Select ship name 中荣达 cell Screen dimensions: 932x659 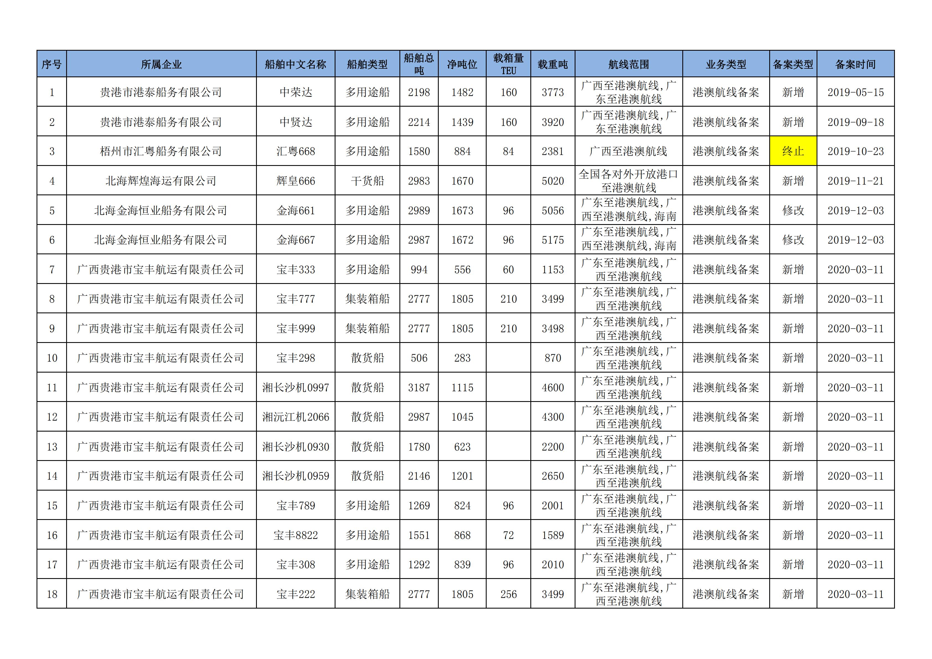(x=296, y=92)
